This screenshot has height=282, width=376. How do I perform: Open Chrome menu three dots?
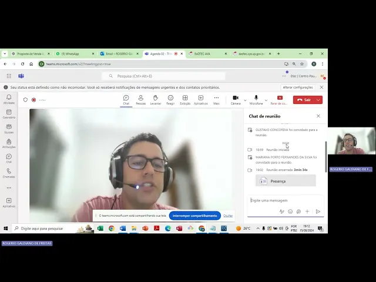pos(323,64)
